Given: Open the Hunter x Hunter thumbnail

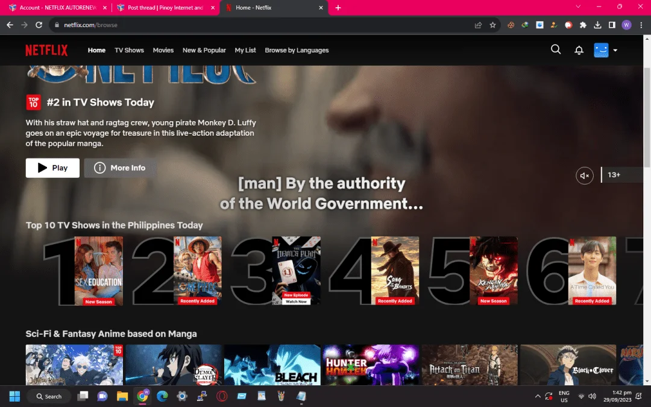Looking at the screenshot, I should click(x=371, y=365).
